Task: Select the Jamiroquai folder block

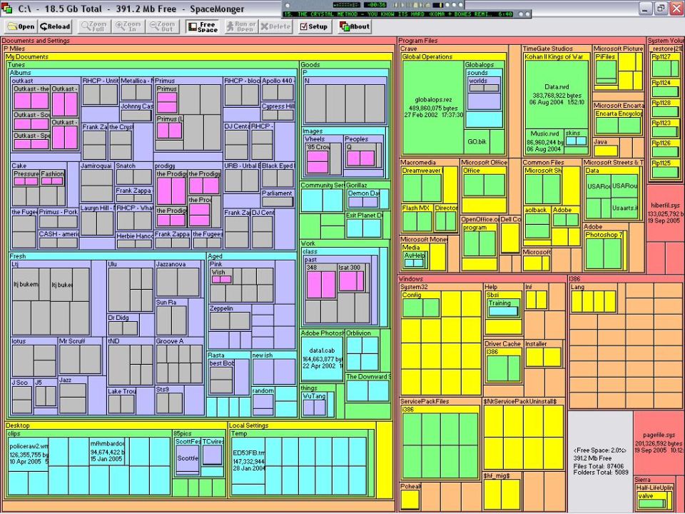Action: [97, 183]
